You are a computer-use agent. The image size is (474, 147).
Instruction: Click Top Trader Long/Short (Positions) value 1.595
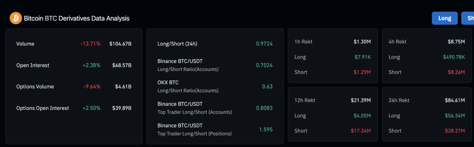[266, 129]
